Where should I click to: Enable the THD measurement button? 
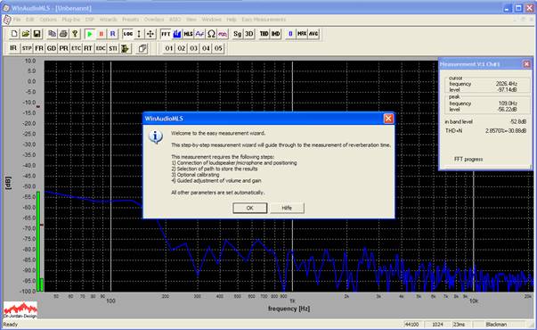(264, 34)
